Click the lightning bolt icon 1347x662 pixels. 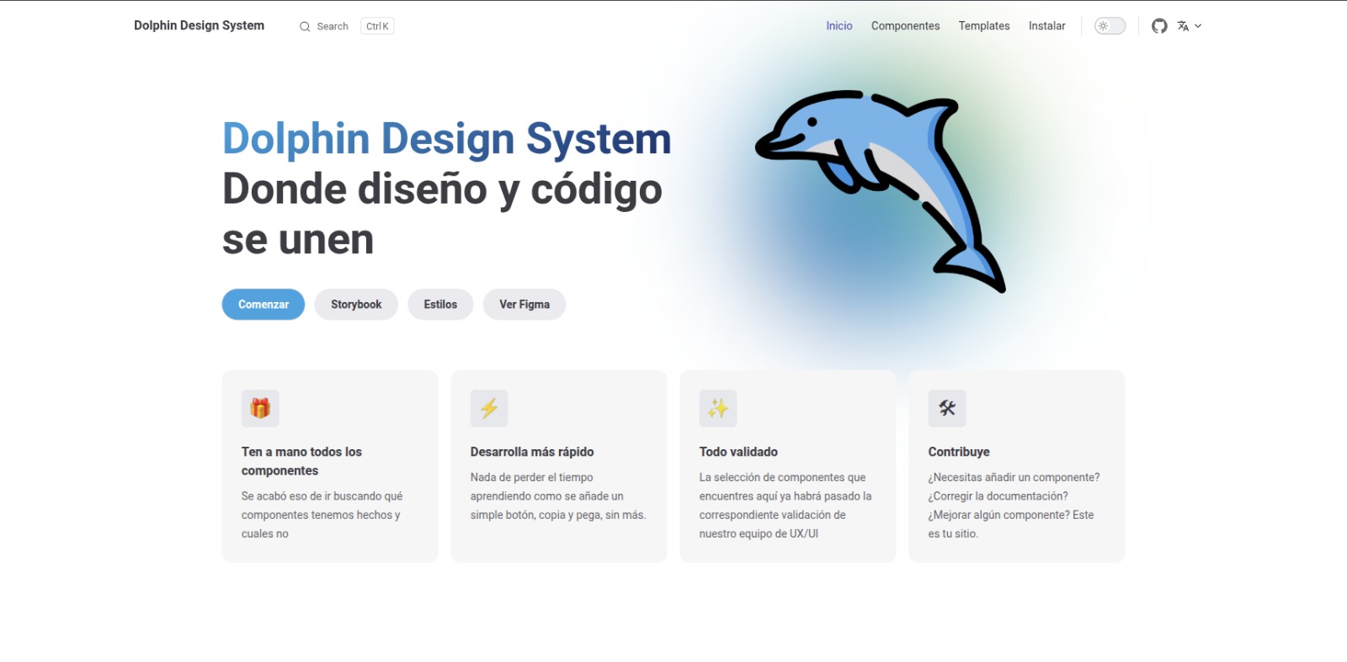click(489, 408)
